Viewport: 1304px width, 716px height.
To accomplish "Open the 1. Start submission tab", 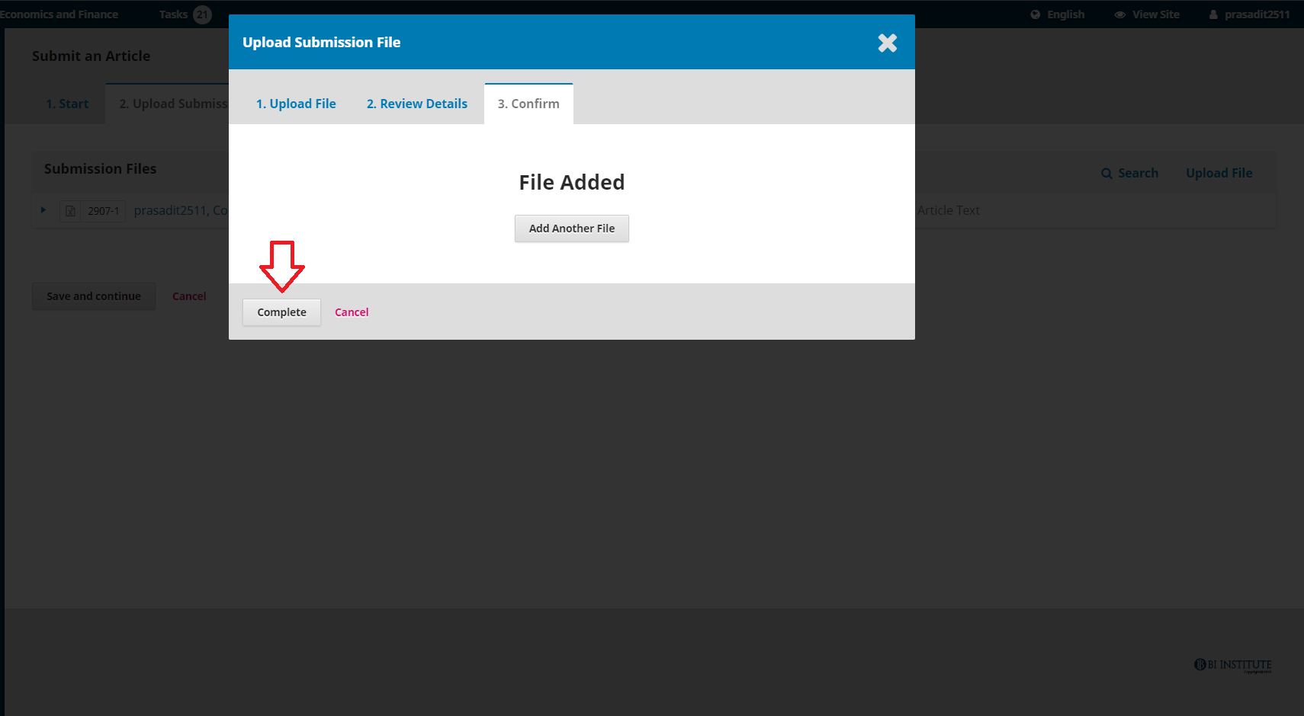I will click(67, 104).
